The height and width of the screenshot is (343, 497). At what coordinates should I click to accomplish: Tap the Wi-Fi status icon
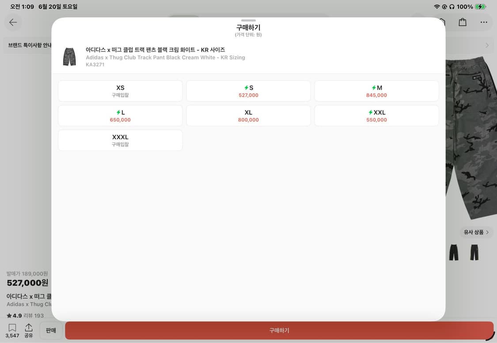pyautogui.click(x=437, y=7)
